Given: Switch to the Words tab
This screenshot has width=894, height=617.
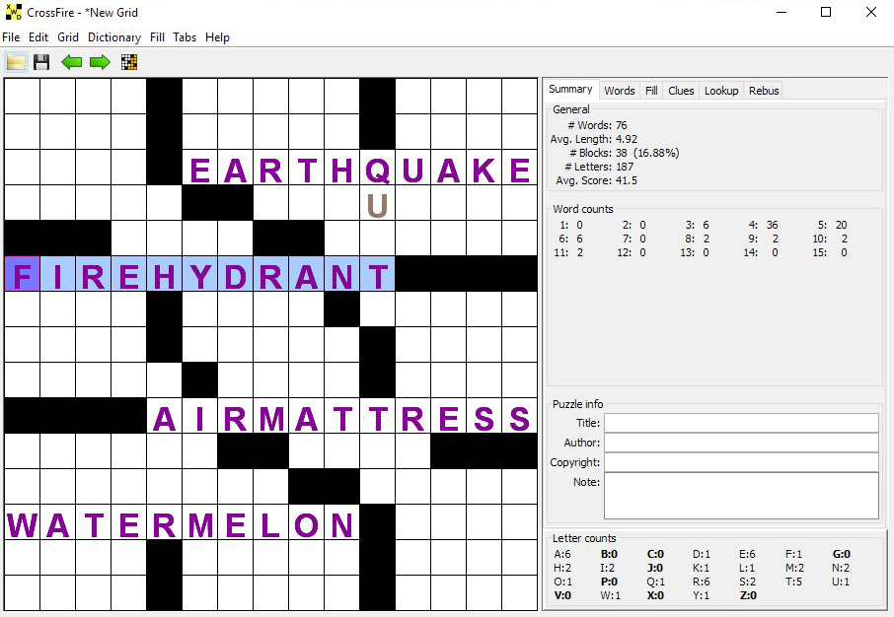Looking at the screenshot, I should click(620, 91).
